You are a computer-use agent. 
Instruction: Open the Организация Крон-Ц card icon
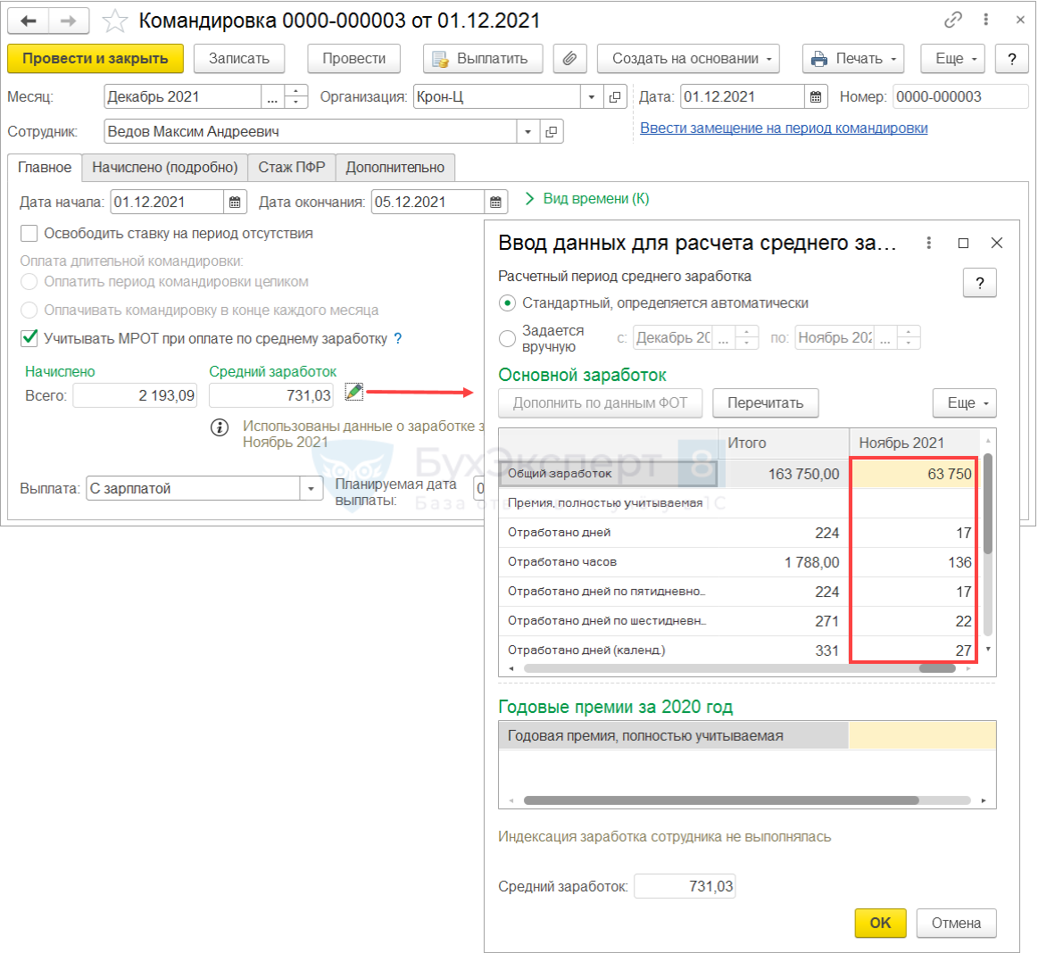pos(615,97)
